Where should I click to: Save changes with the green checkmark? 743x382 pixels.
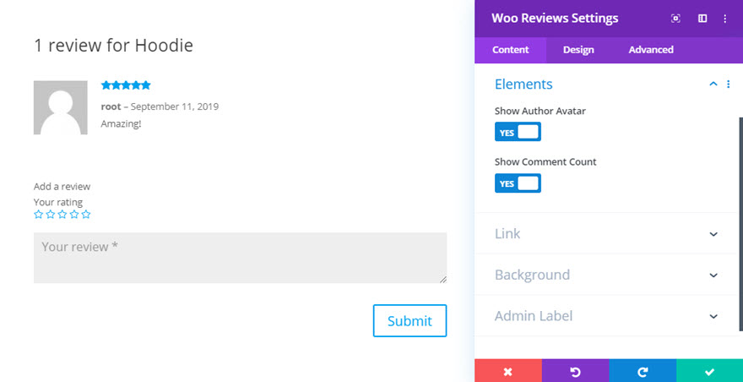710,371
